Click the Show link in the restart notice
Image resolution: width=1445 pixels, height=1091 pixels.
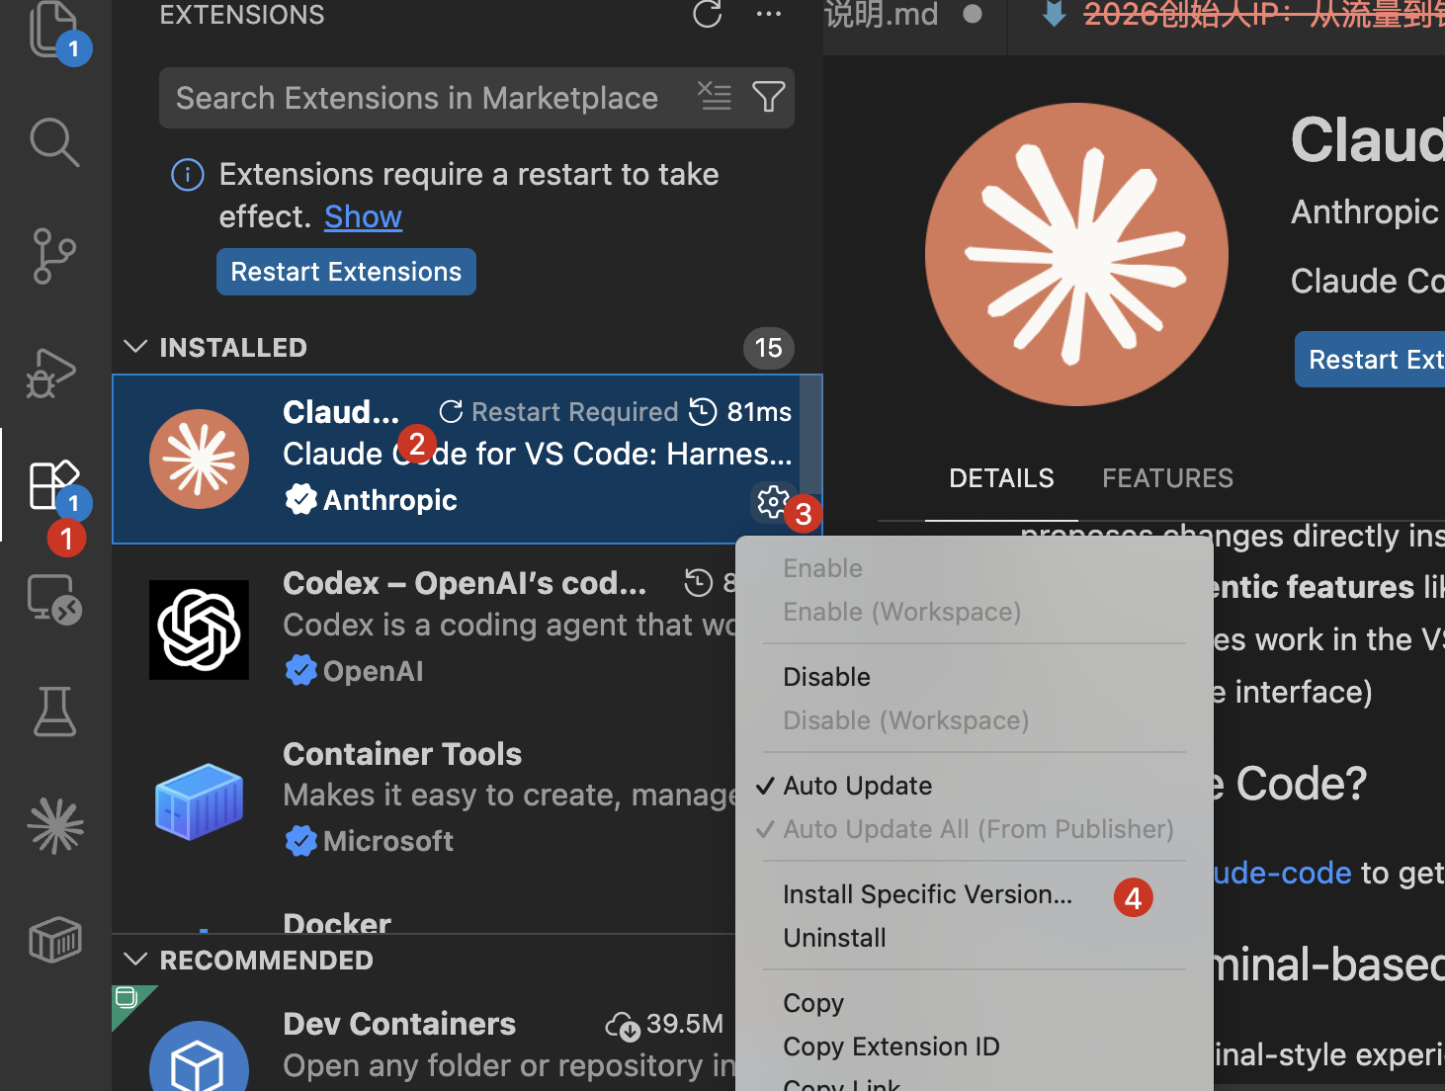(x=363, y=216)
